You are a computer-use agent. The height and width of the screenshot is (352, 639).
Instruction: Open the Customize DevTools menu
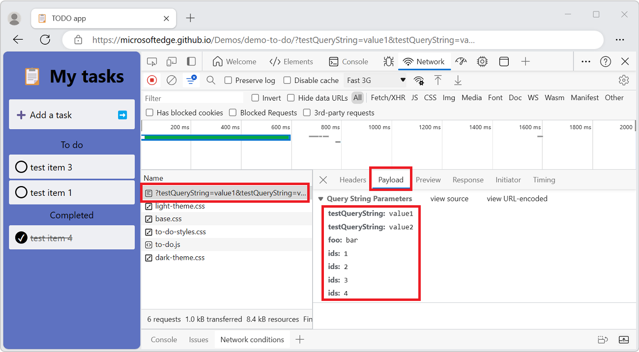585,61
